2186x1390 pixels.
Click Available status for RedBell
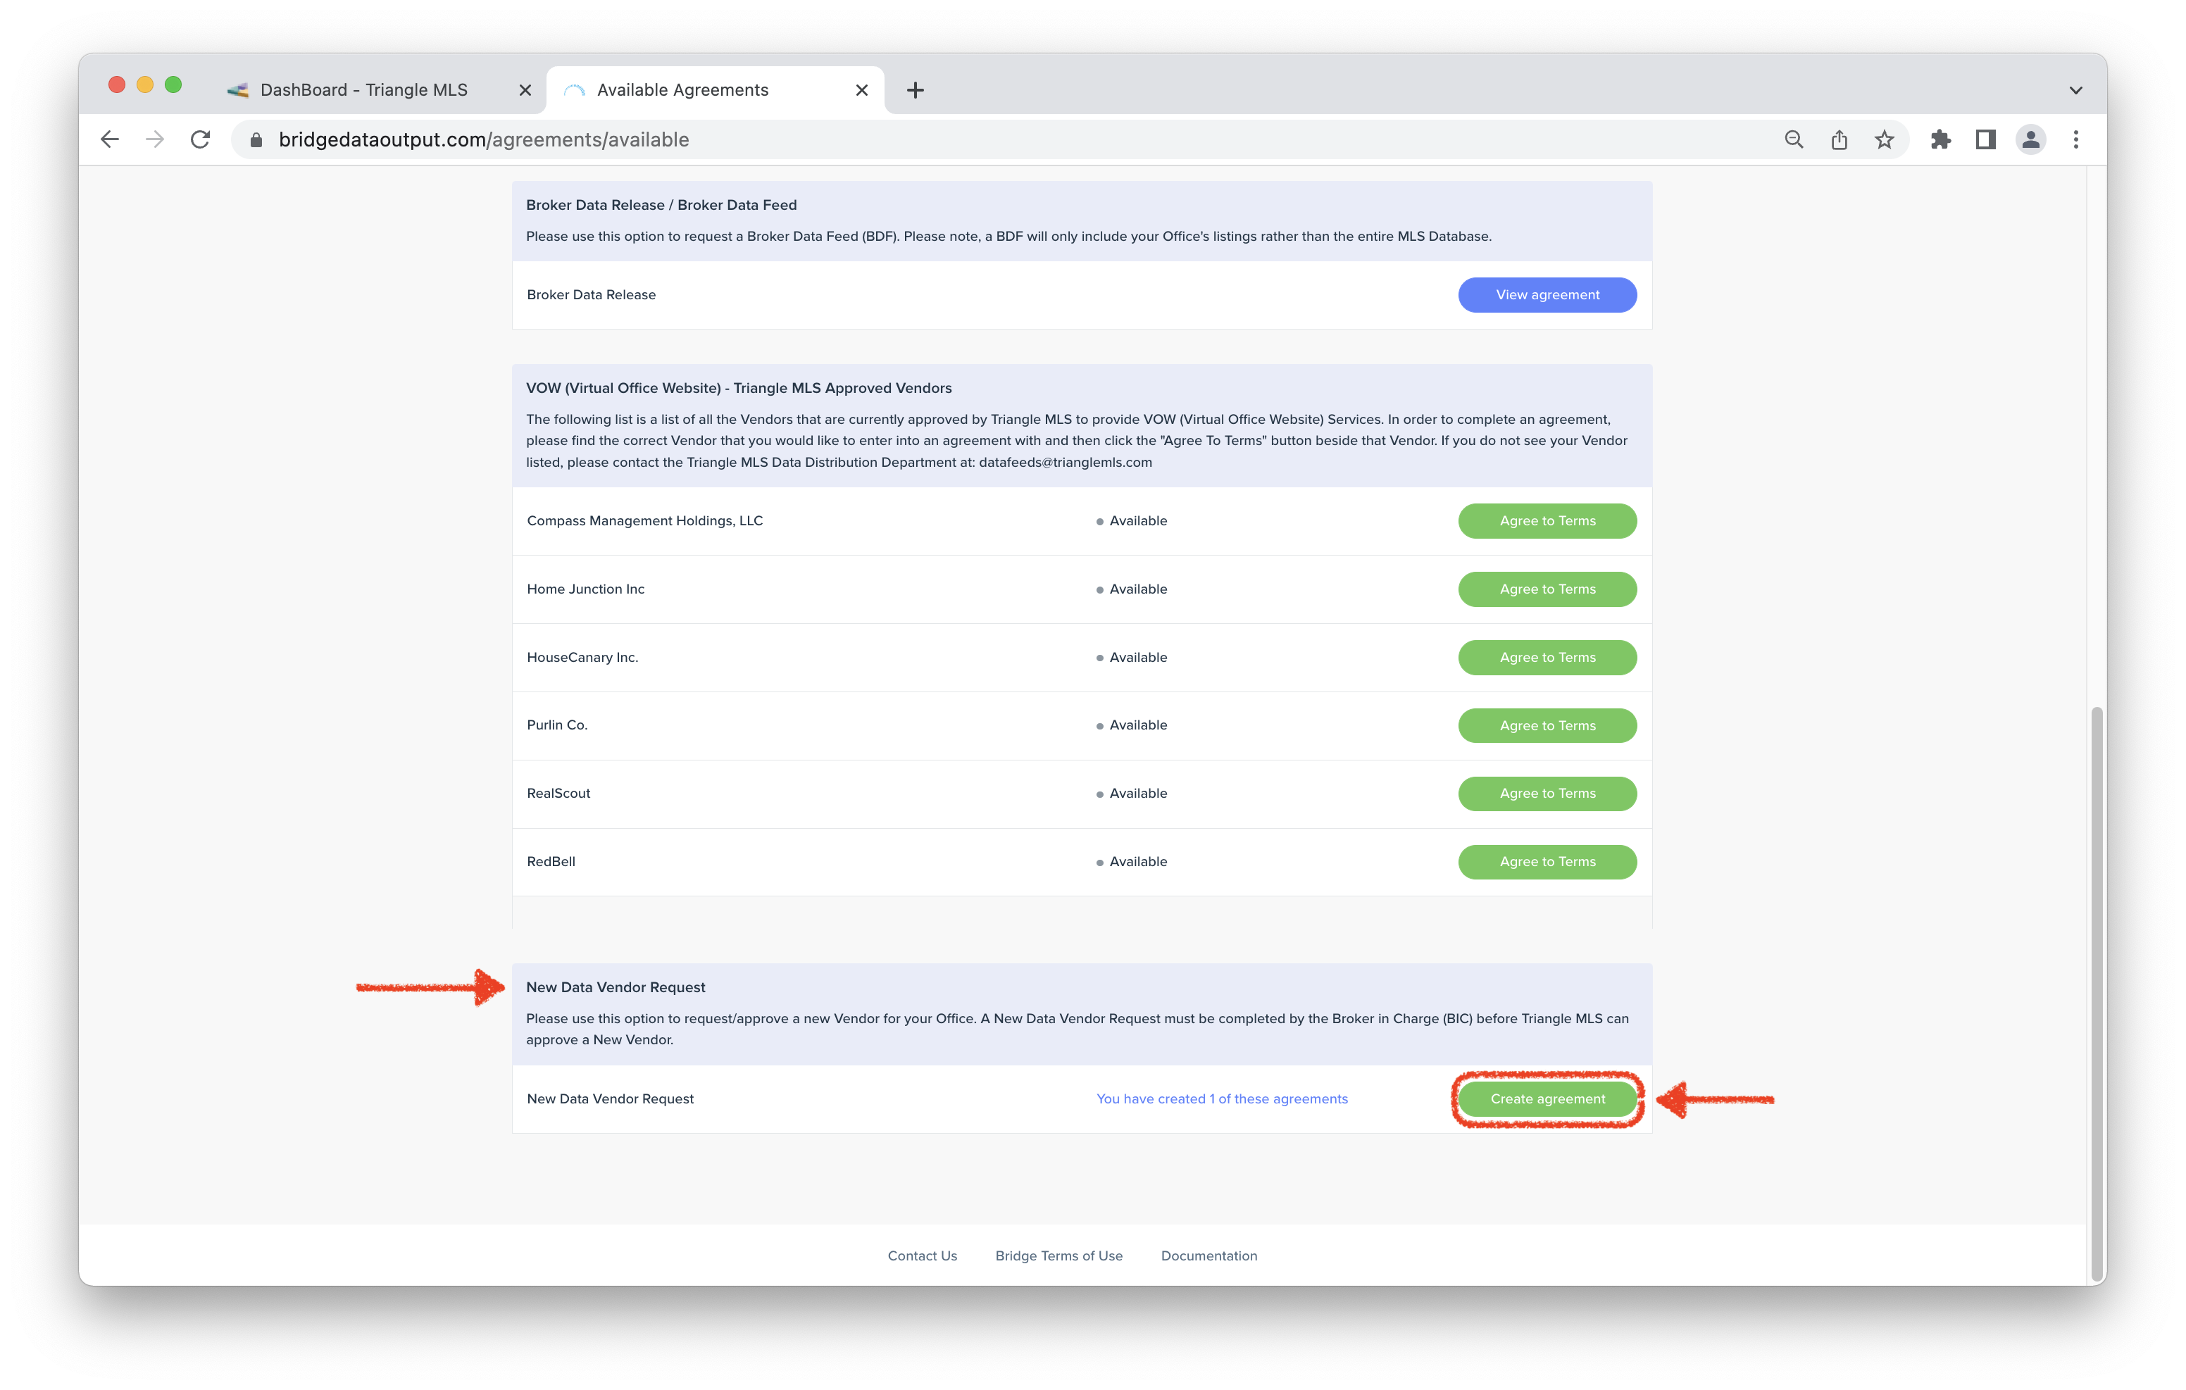[x=1132, y=862]
